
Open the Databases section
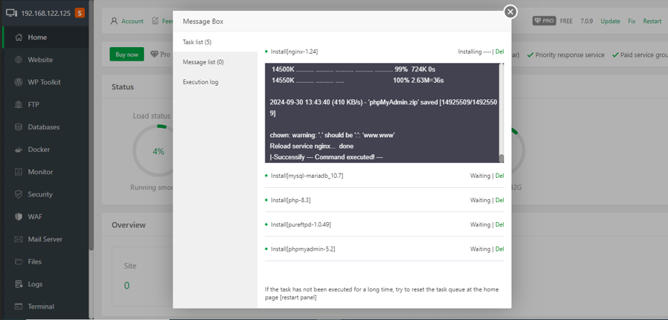(x=45, y=127)
